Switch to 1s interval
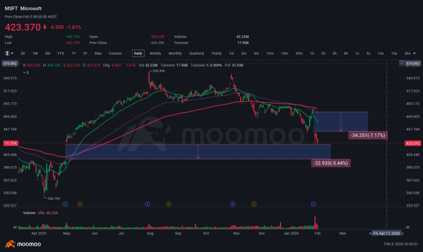This screenshot has height=252, width=423. [357, 53]
